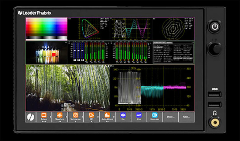Click the Next... button

coord(186,117)
